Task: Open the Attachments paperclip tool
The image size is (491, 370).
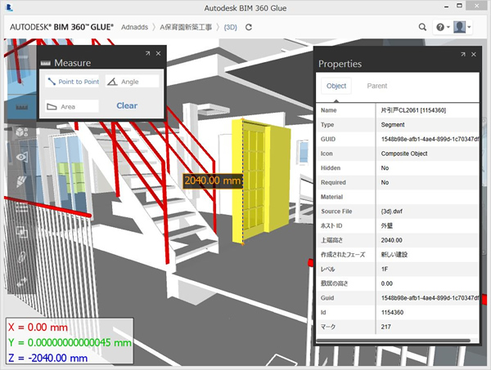Action: [21, 256]
